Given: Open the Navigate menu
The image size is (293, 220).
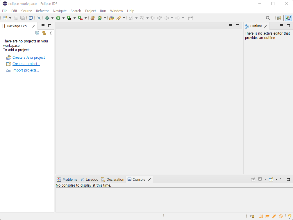Looking at the screenshot, I should (x=60, y=11).
